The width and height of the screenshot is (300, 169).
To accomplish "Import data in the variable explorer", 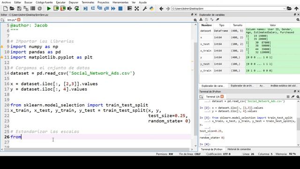I will 201,20.
